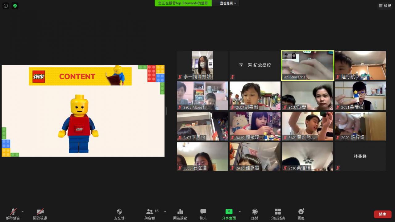The image size is (395, 222).
Task: Expand audio options arrow beside microphone
Action: tap(23, 212)
